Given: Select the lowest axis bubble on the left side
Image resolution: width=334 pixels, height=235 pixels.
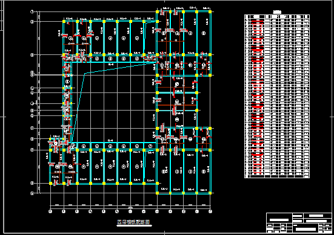Looking at the screenshot, I should point(32,193).
